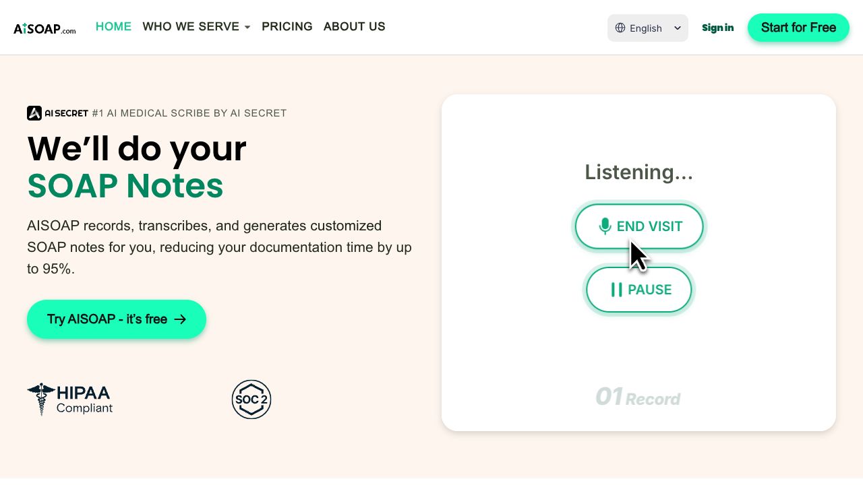The image size is (863, 485).
Task: Click the Sign in link
Action: (717, 28)
